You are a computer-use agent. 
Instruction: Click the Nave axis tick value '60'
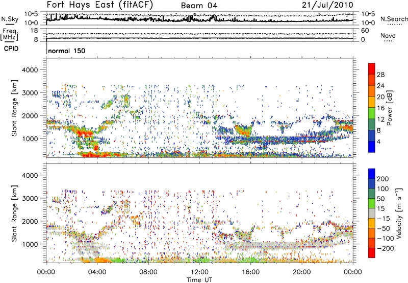click(365, 31)
